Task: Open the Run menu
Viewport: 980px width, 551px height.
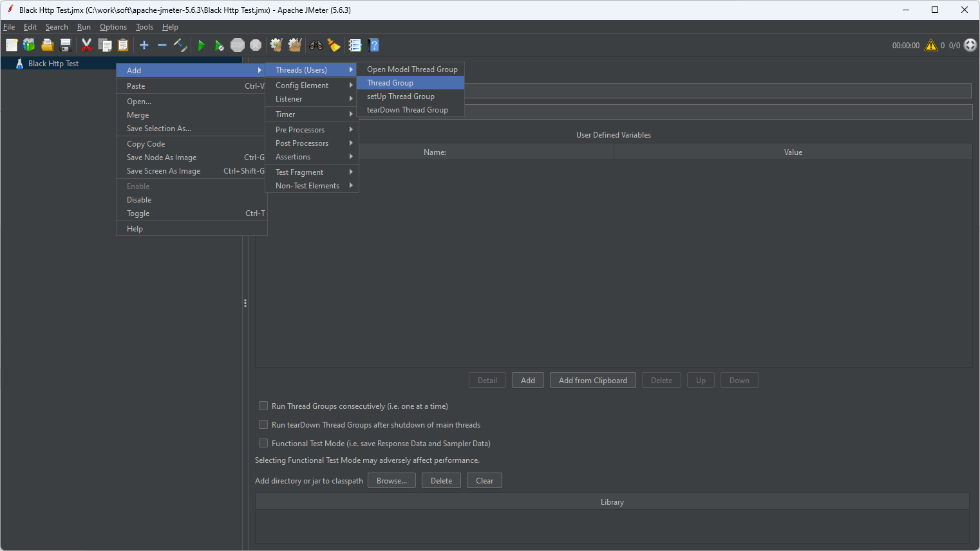Action: click(x=84, y=27)
